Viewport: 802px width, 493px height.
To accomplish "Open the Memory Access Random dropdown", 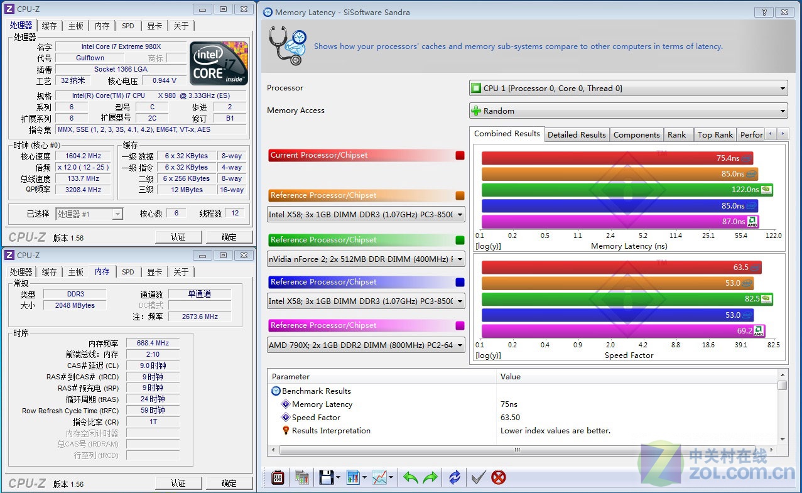I will click(628, 111).
